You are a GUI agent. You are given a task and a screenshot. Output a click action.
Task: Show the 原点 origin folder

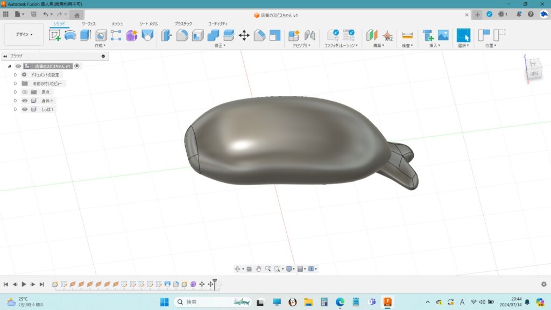pos(24,92)
